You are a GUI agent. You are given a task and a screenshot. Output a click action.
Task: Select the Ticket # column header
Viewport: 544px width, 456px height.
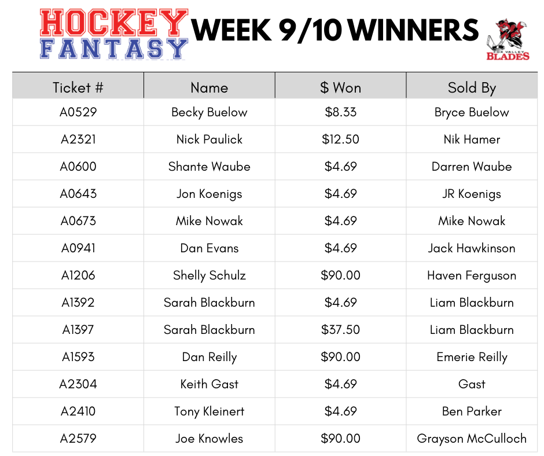click(x=78, y=87)
